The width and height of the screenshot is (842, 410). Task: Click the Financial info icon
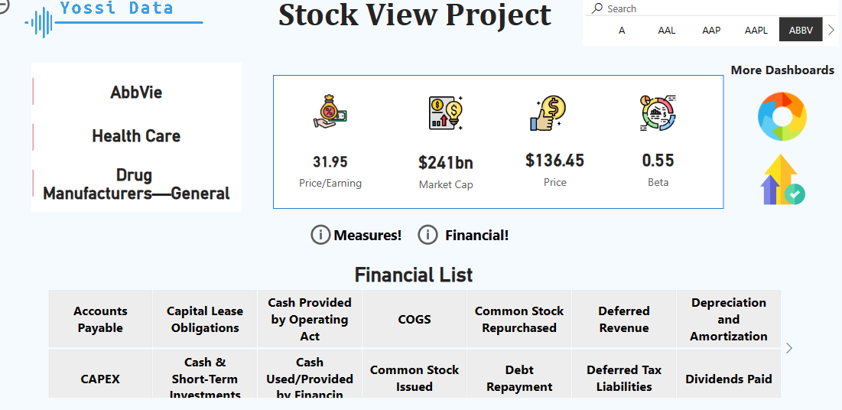coord(428,235)
